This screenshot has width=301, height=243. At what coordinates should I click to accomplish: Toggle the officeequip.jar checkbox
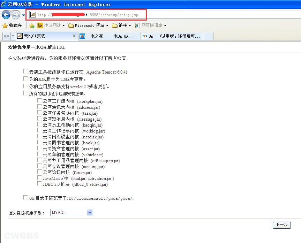[x=39, y=160]
